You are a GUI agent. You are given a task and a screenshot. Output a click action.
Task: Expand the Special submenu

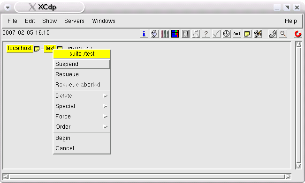(82, 106)
